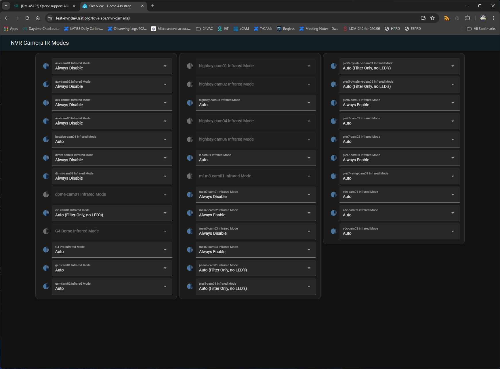
Task: Open the FSPRD bookmark
Action: (x=413, y=29)
